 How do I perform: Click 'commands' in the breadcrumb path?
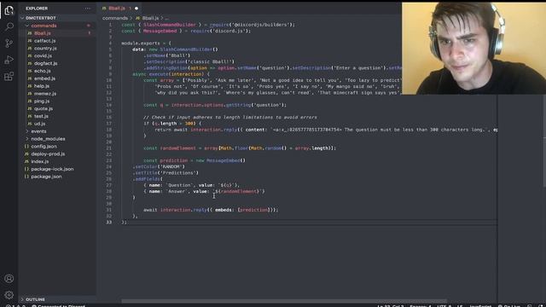(x=115, y=18)
